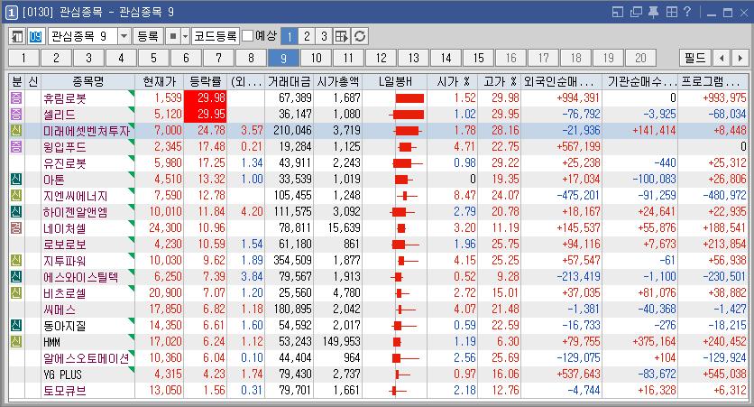Click the 증 badge on the 윙입푸드 row

[x=16, y=147]
